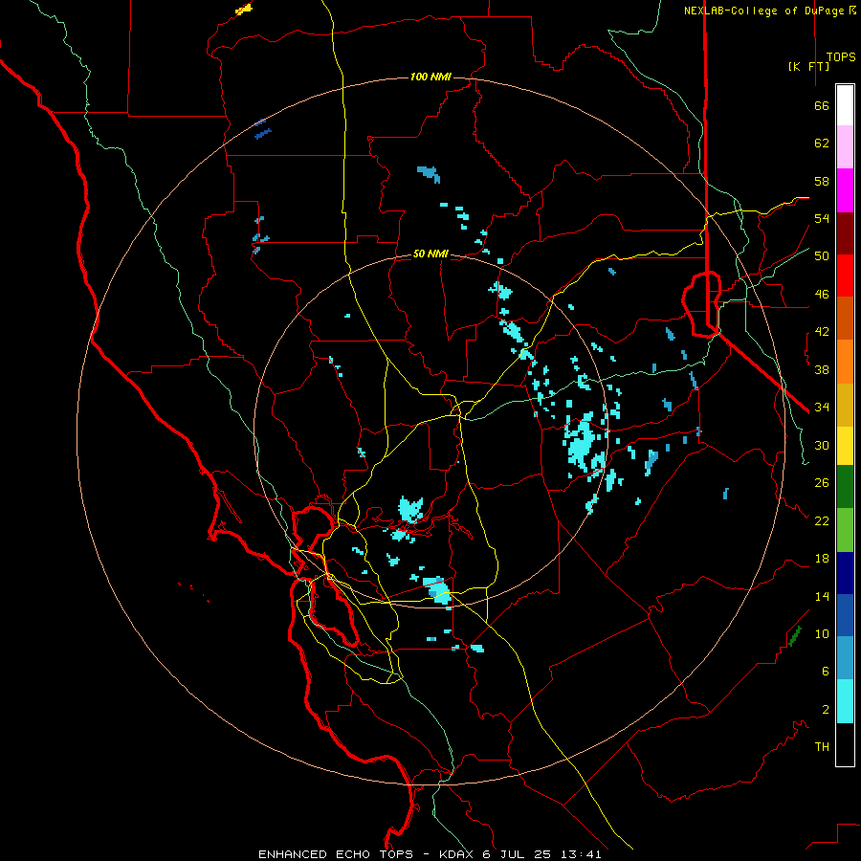Click the legend value 34
Image resolution: width=861 pixels, height=861 pixels.
[x=822, y=407]
